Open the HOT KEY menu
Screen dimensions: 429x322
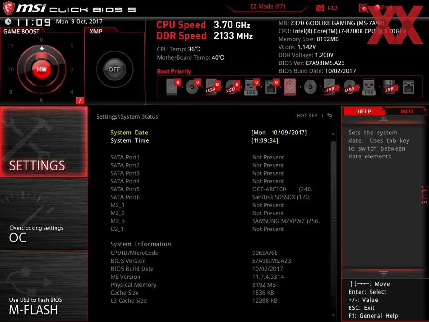307,116
